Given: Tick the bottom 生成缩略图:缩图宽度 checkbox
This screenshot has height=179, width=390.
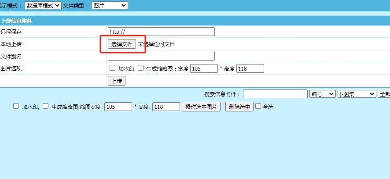Looking at the screenshot, I should (45, 106).
